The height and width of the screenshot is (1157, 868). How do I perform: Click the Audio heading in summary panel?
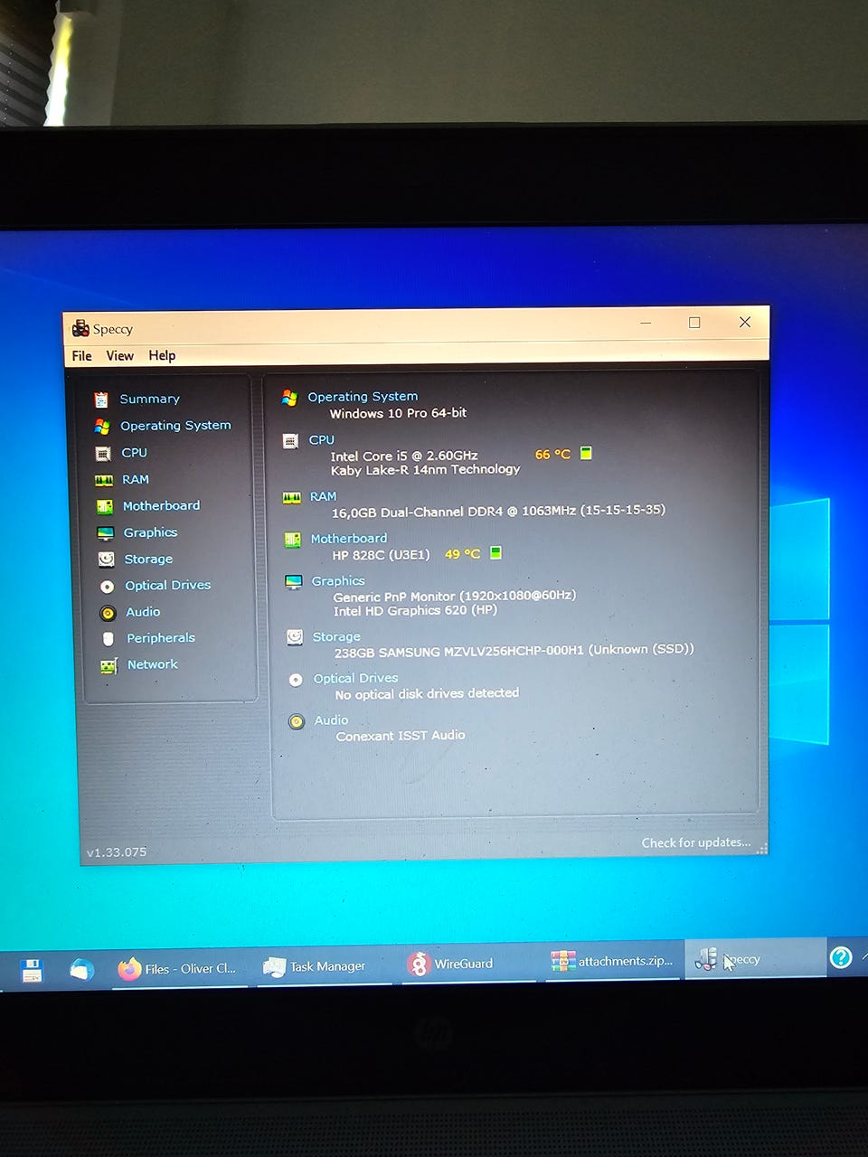tap(331, 720)
